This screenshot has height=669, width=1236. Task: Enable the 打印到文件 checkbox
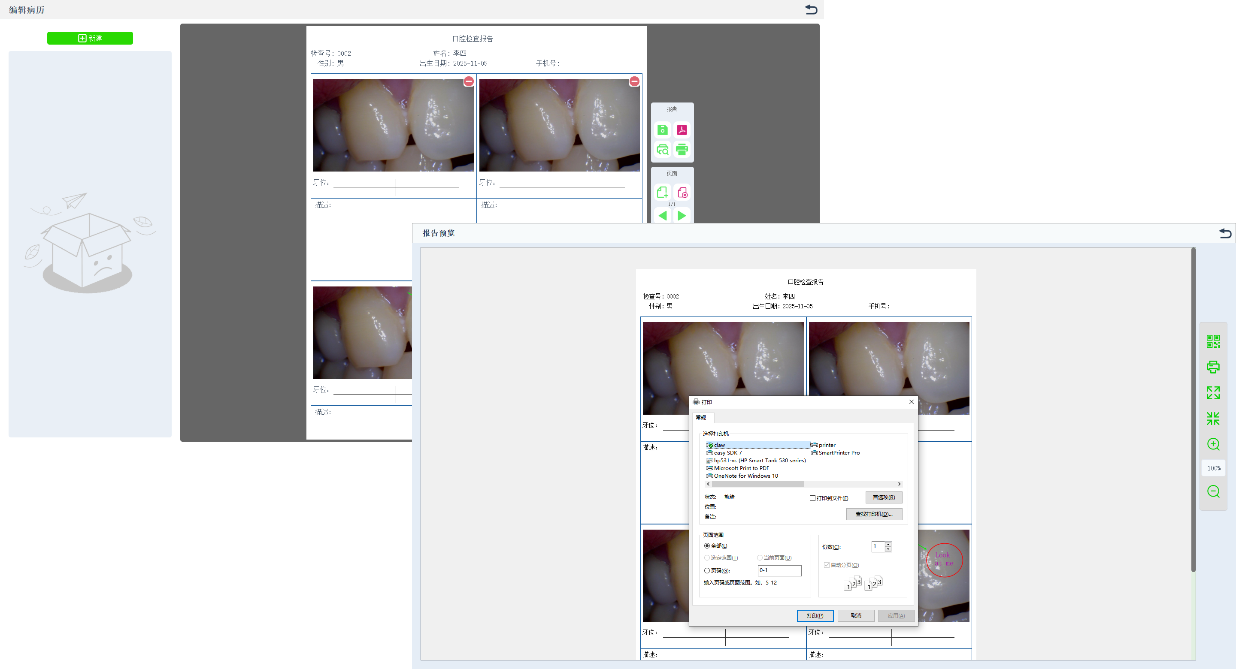pos(812,498)
